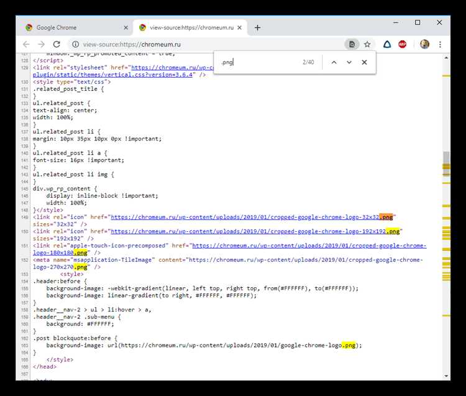The width and height of the screenshot is (466, 396).
Task: Open the Adblock Plus extension icon
Action: pyautogui.click(x=403, y=44)
